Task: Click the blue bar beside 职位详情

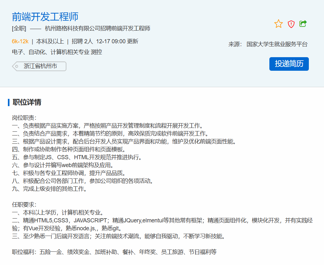Action: click(x=9, y=102)
